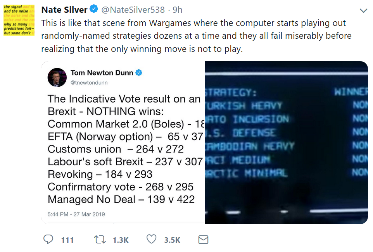View the Wargames strategy screen image
The image size is (373, 252).
click(x=286, y=142)
